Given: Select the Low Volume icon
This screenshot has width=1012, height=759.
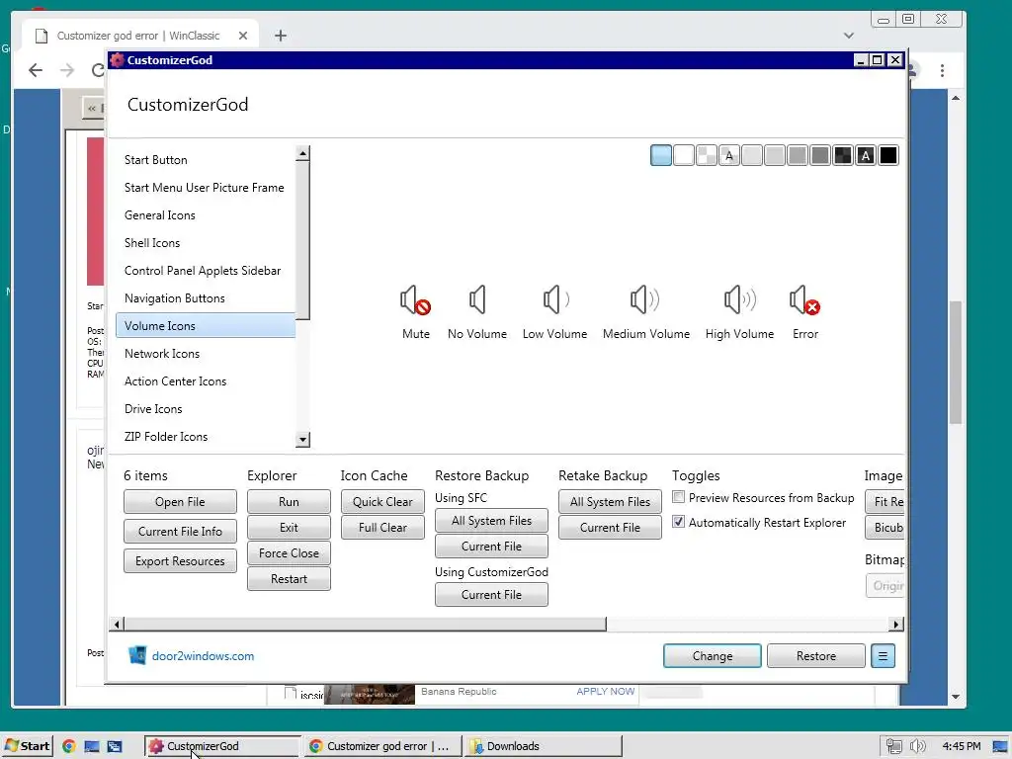Looking at the screenshot, I should pyautogui.click(x=555, y=312).
